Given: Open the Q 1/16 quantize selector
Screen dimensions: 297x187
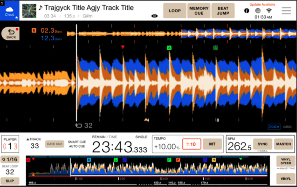Looking at the screenshot, I should pos(10,160).
